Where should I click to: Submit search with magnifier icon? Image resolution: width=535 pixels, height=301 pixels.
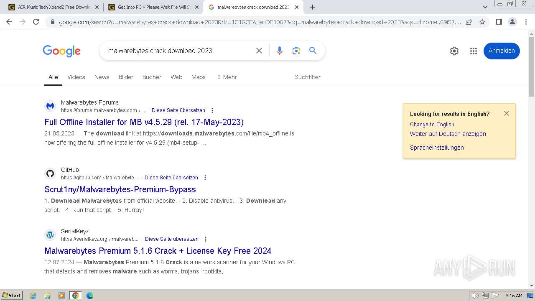tap(313, 51)
